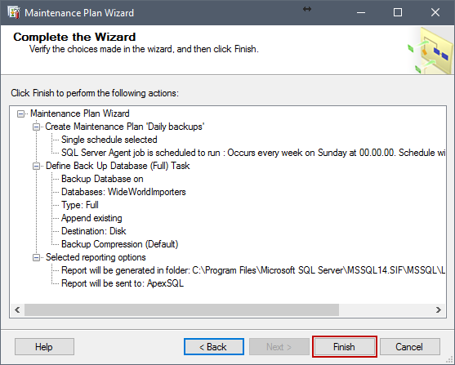Collapse the Maintenance Plan Wizard root node
This screenshot has width=455, height=365.
20,114
